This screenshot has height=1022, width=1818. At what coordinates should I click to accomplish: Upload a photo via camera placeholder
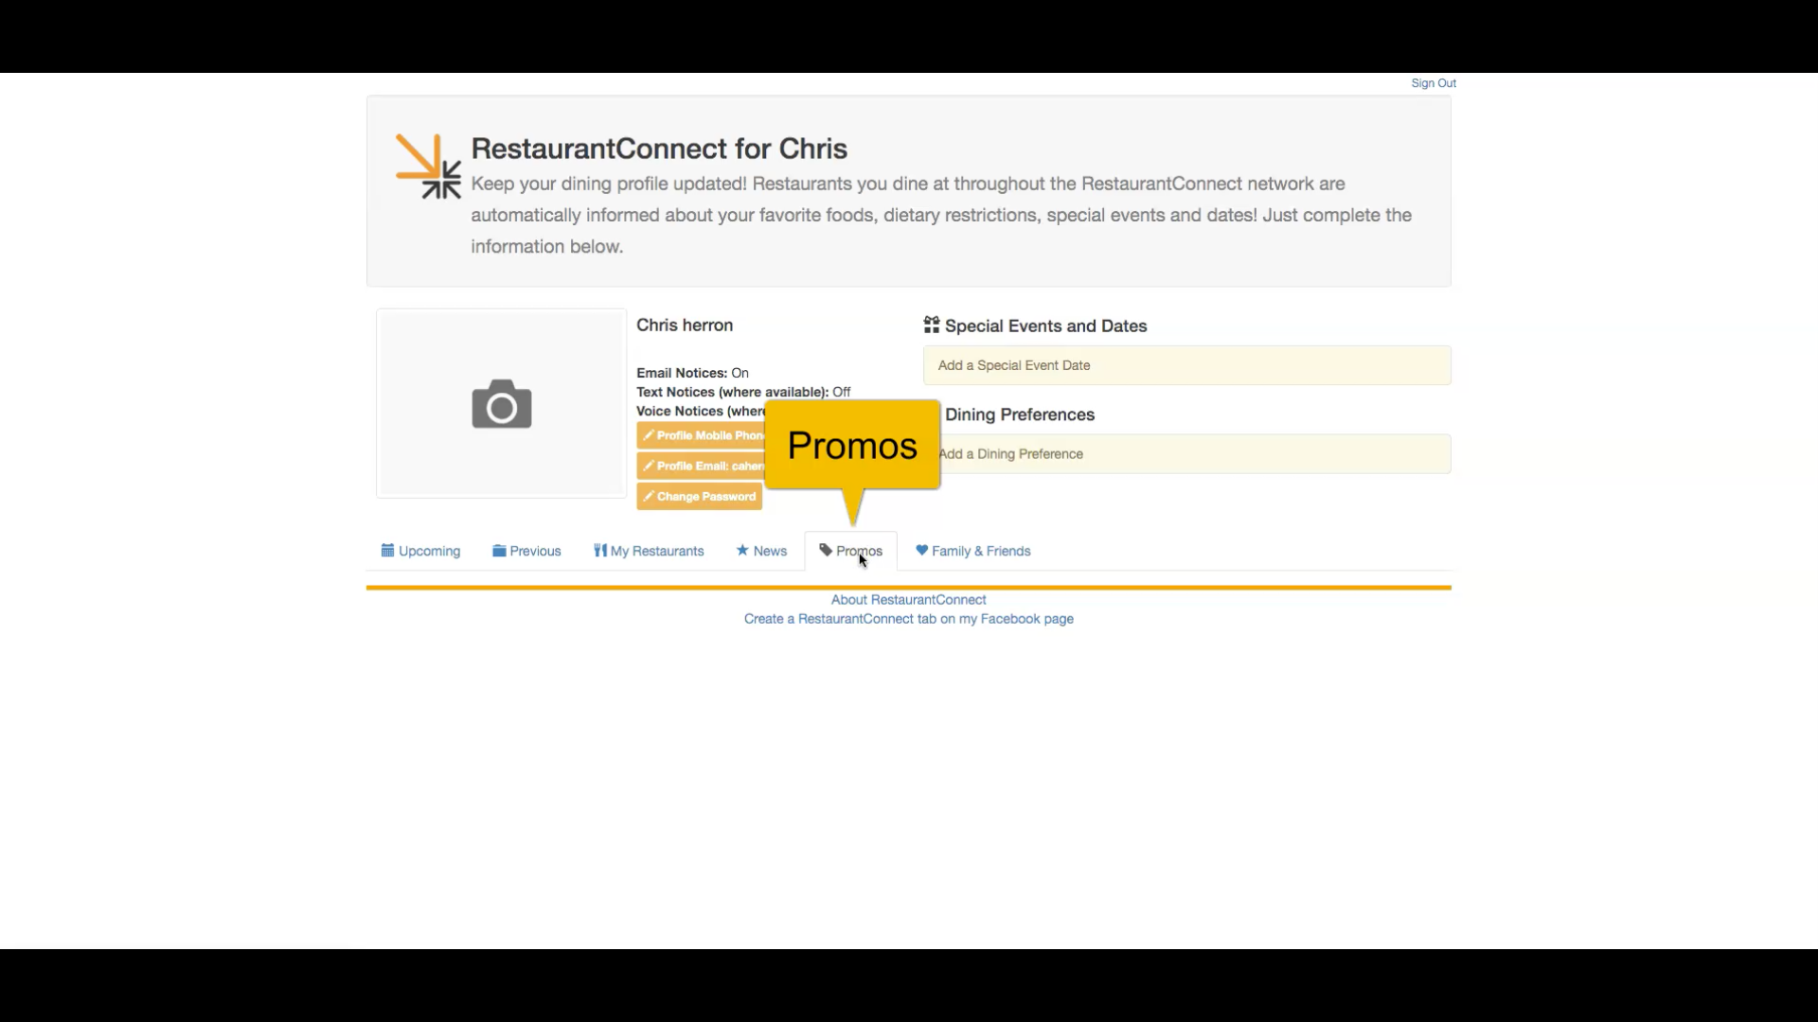point(502,404)
